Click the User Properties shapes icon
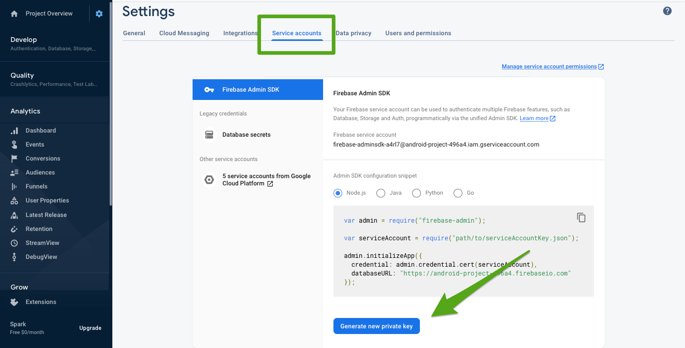Image resolution: width=685 pixels, height=348 pixels. (x=14, y=200)
